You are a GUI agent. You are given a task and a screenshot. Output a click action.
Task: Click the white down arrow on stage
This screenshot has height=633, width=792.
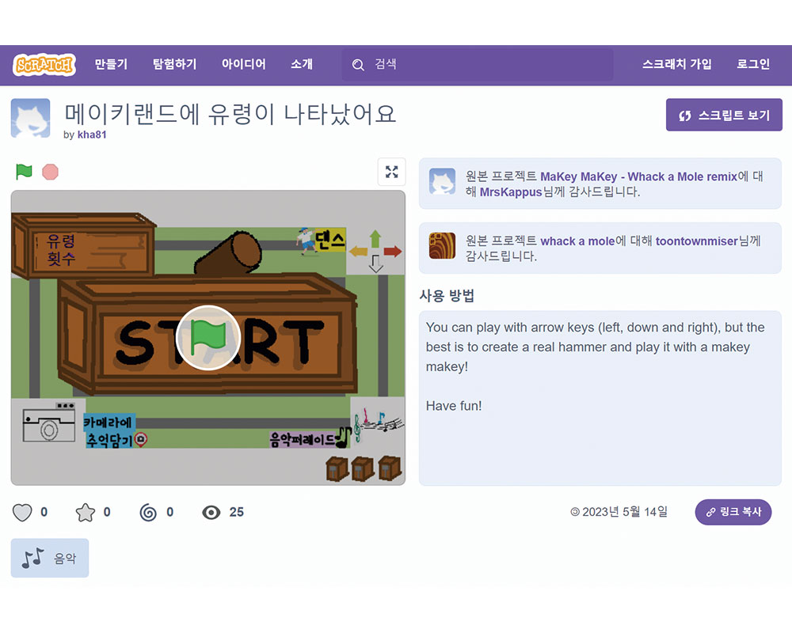tap(375, 263)
